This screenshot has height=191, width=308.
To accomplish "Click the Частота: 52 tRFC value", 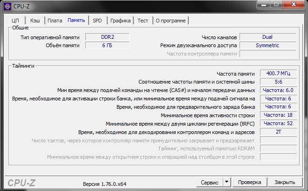I will click(x=278, y=123).
